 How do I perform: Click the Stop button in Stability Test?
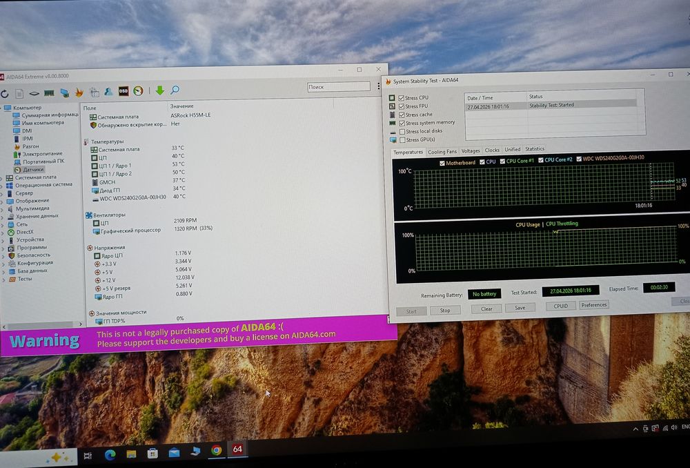(445, 311)
